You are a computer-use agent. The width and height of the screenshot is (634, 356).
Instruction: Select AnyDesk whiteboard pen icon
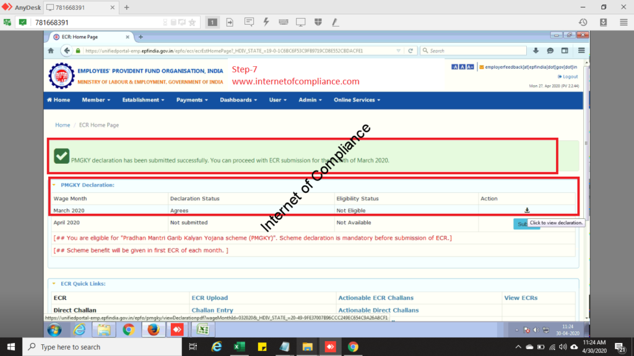pos(335,22)
